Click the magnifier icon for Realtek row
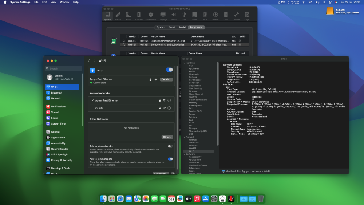364x205 pixels. tap(124, 41)
